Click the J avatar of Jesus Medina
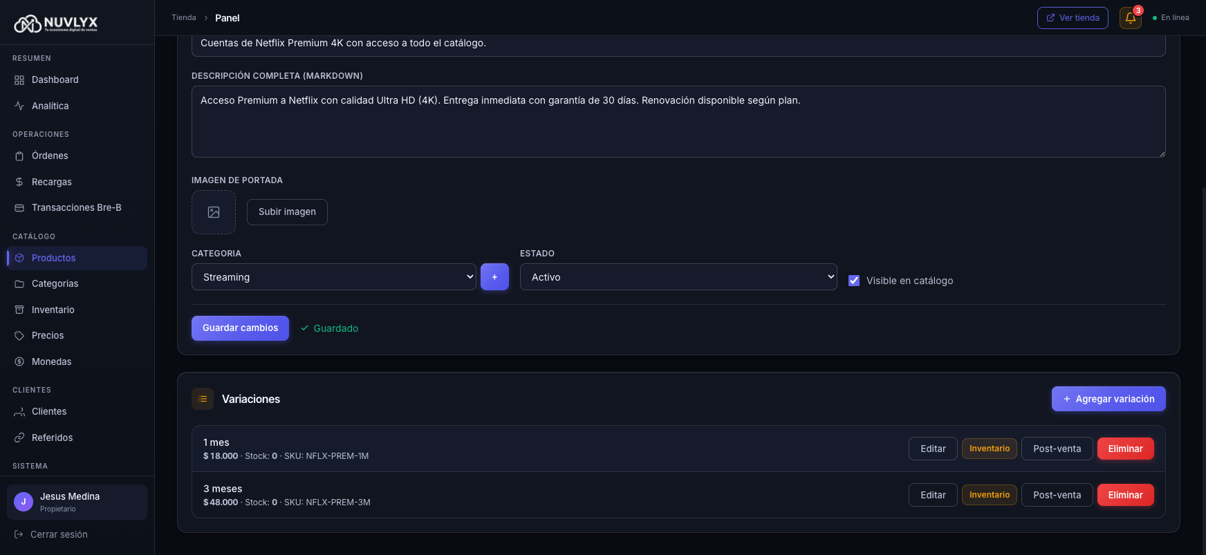This screenshot has width=1206, height=555. pyautogui.click(x=24, y=502)
